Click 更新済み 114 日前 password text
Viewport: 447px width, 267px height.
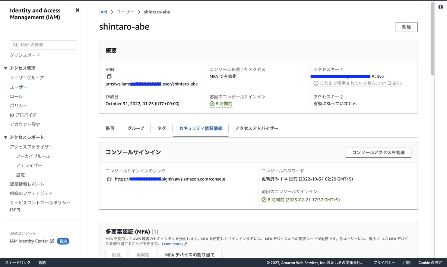[x=307, y=179]
